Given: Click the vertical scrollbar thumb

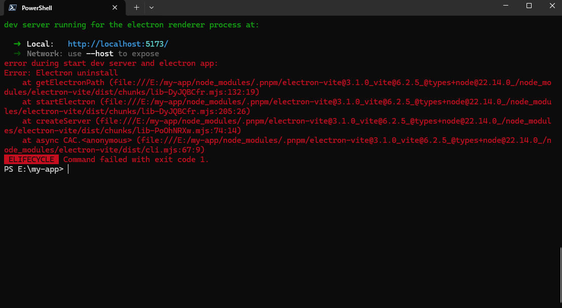Looking at the screenshot, I should 561,275.
